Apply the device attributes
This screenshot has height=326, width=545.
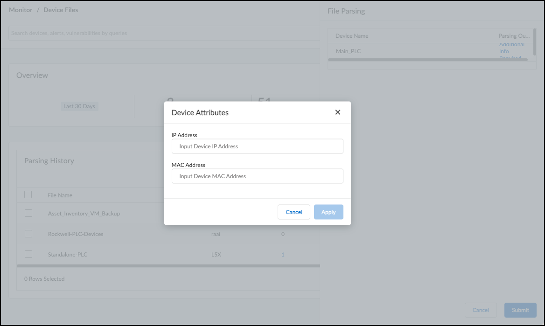coord(328,212)
